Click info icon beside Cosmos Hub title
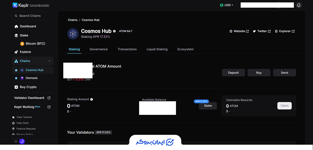313x150 pixels. coord(114,31)
